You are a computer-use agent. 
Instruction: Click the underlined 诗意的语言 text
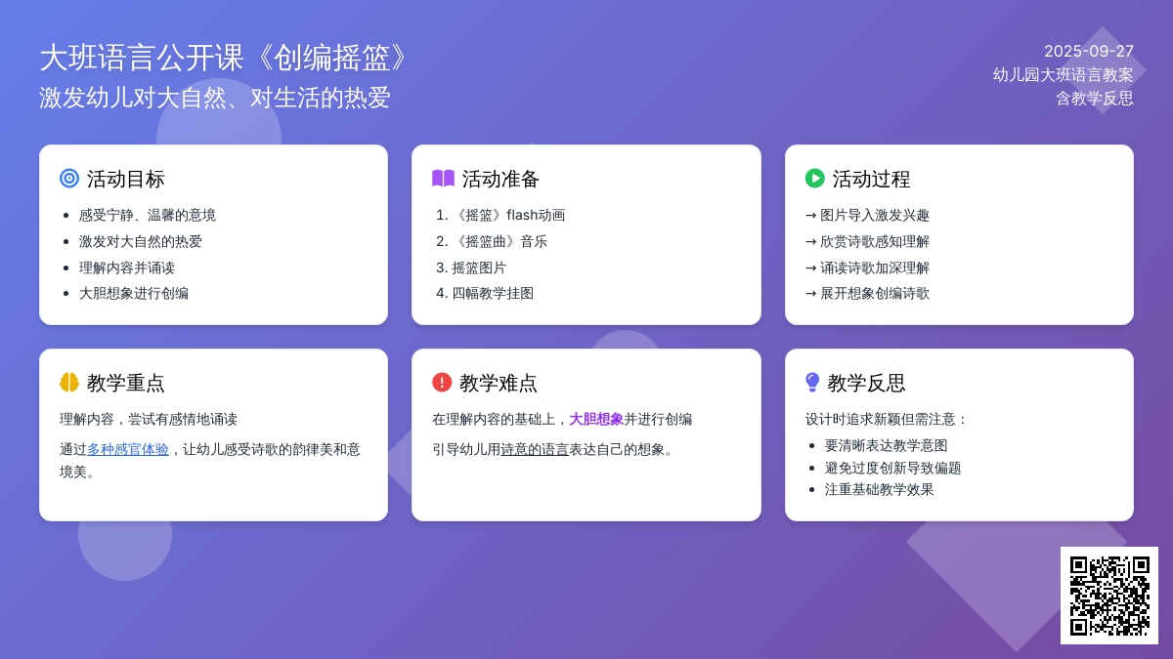pos(535,449)
